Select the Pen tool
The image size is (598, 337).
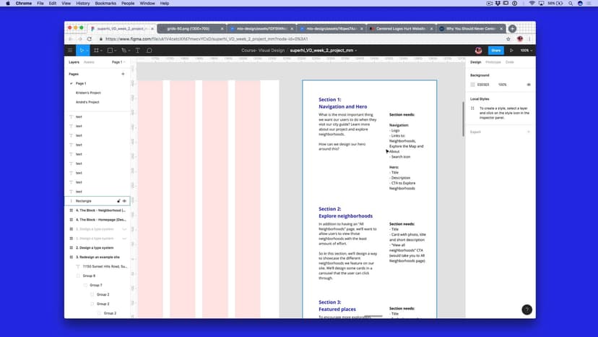[x=124, y=51]
